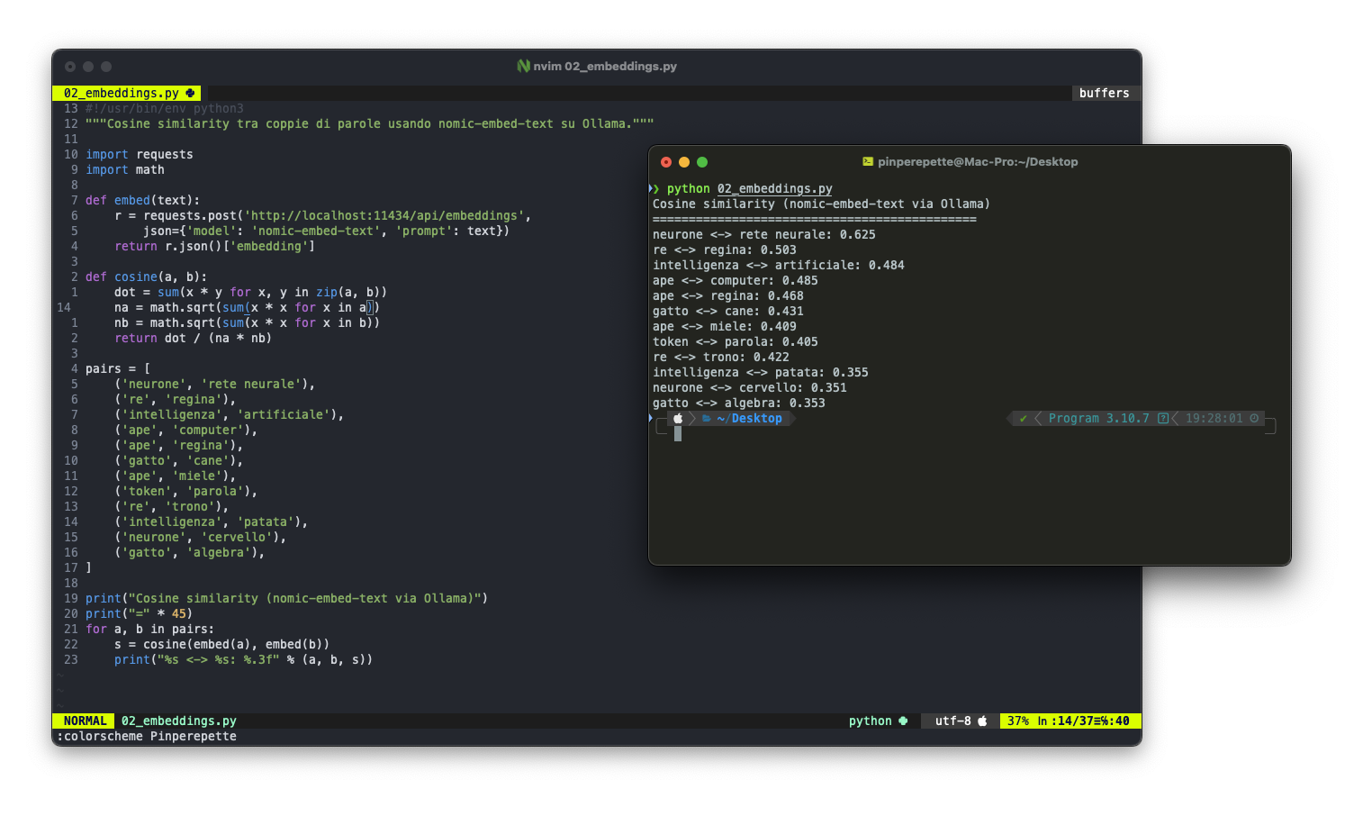Click the Desktop folder icon in the prompt
Viewport: 1345px width, 816px height.
(705, 418)
